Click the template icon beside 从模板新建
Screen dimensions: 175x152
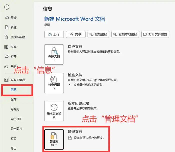tap(6, 37)
